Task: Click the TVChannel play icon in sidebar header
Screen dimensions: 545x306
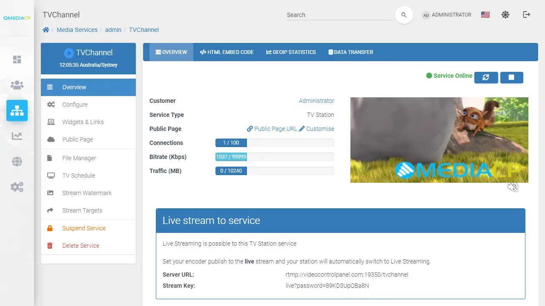Action: point(69,53)
